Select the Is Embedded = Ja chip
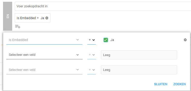Image resolution: width=191 pixels, height=91 pixels. tap(32, 18)
